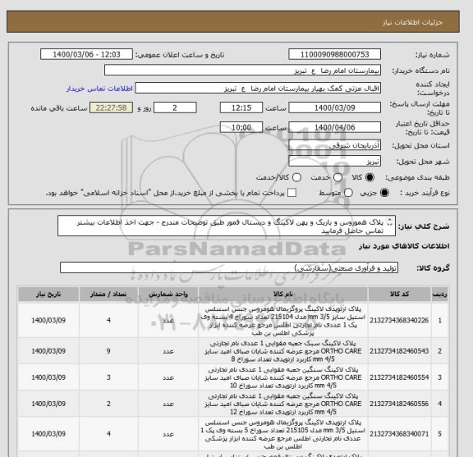Click item code 2132734368340226
Image resolution: width=473 pixels, height=457 pixels.
(x=399, y=321)
